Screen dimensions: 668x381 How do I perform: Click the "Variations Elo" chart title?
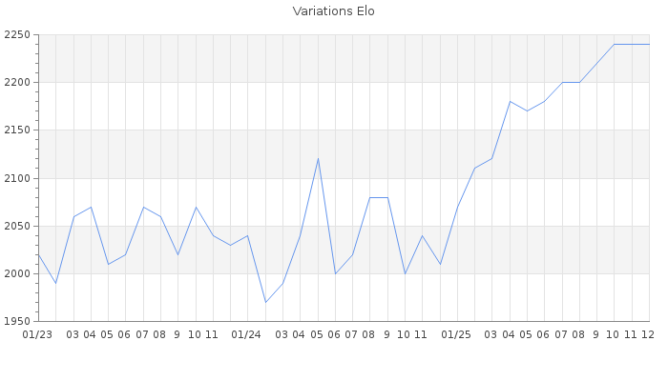pos(333,11)
